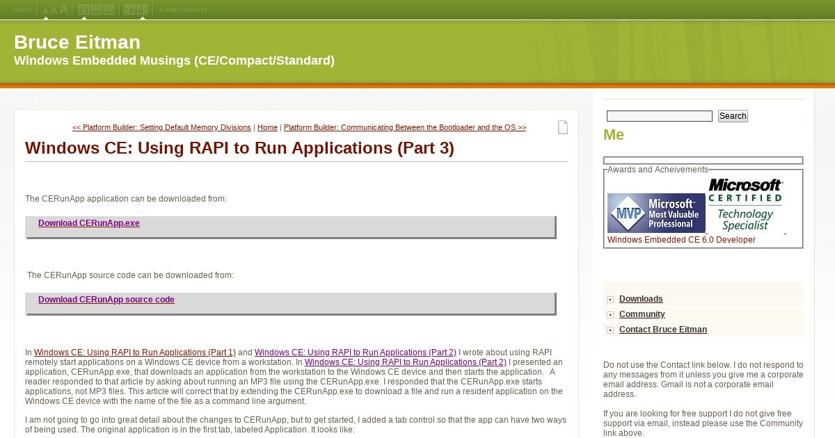Open next post Communicating Between Bootloader and OS

coord(405,128)
